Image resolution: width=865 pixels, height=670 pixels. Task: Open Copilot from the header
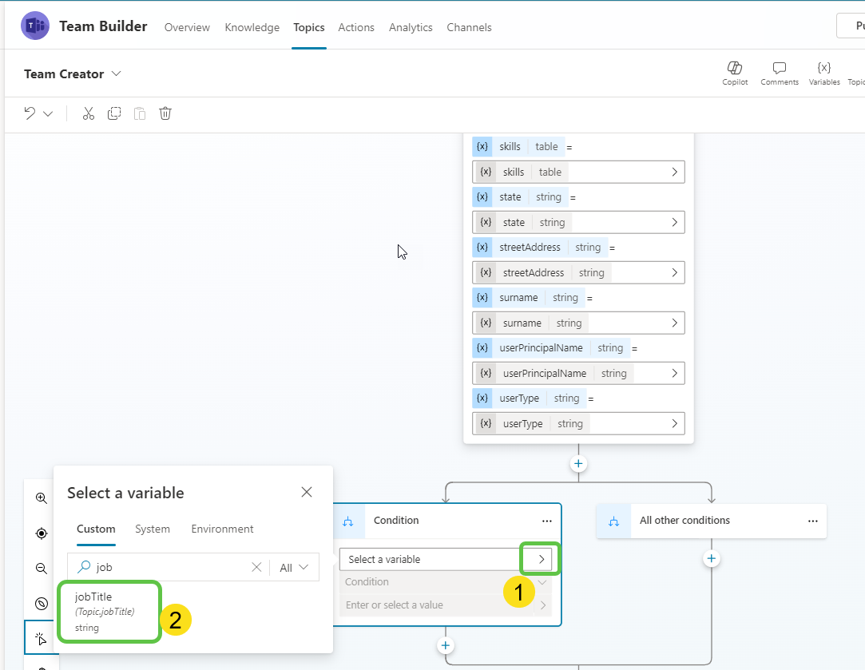tap(735, 72)
